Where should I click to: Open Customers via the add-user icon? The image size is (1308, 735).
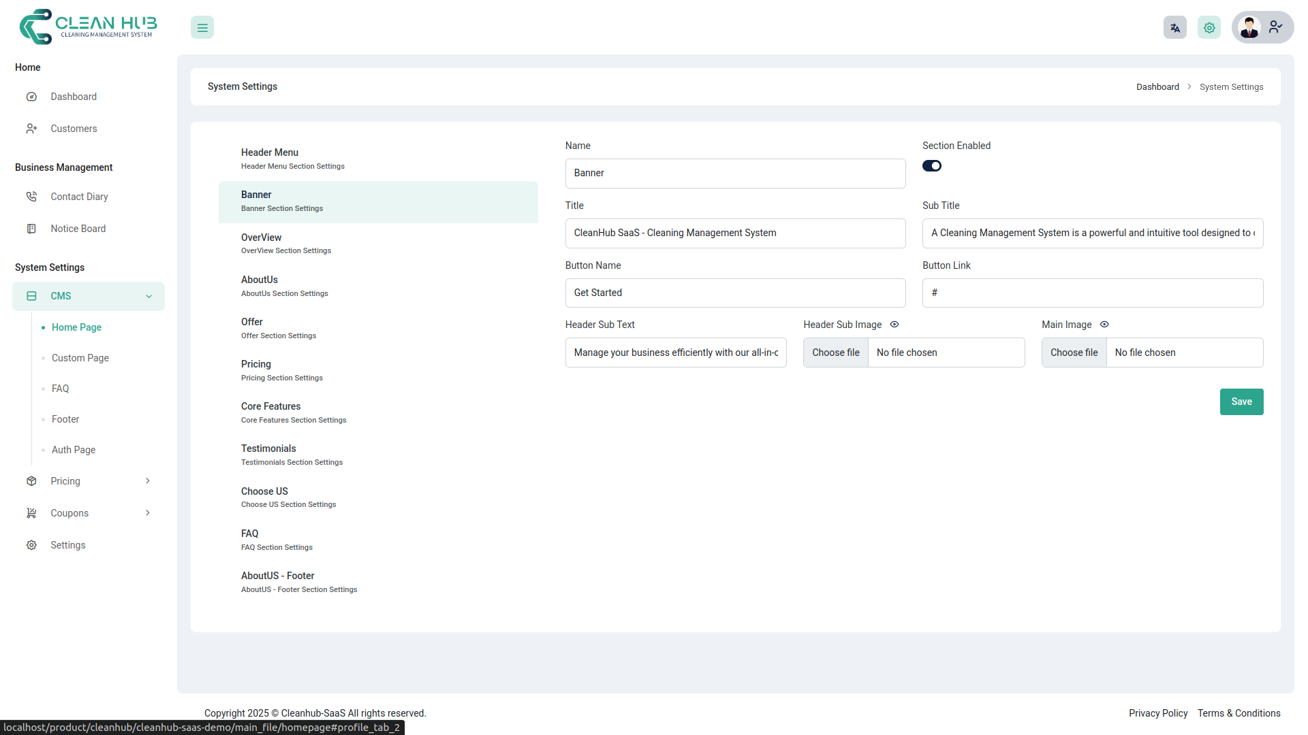pyautogui.click(x=31, y=129)
